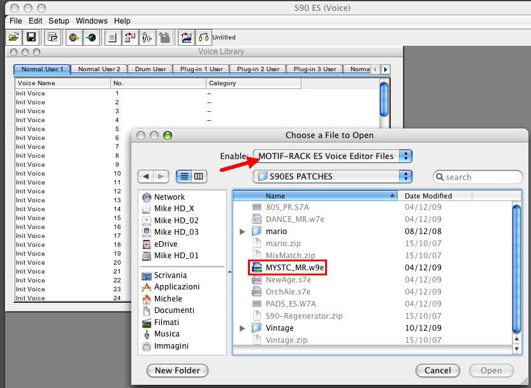Click the Voice Name column header
531x388 pixels.
(x=62, y=83)
